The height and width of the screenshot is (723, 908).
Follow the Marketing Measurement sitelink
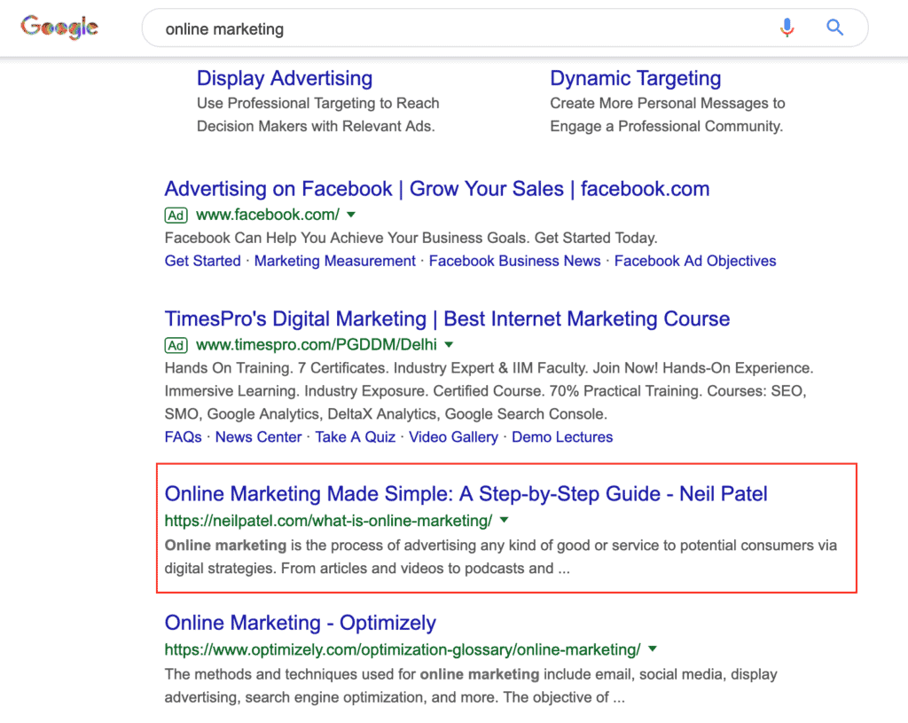pos(334,262)
